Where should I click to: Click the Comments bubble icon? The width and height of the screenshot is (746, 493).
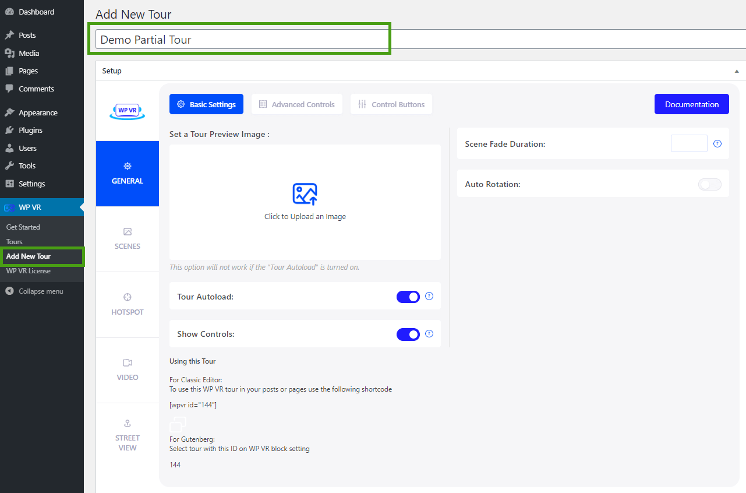click(9, 89)
